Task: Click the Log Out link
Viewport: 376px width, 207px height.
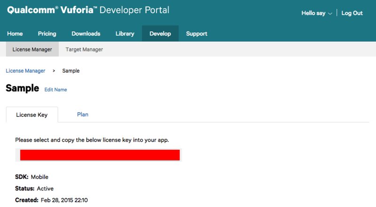Action: coord(352,13)
